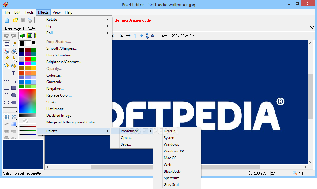Image resolution: width=317 pixels, height=189 pixels.
Task: Select the Text tool
Action: pos(14,73)
